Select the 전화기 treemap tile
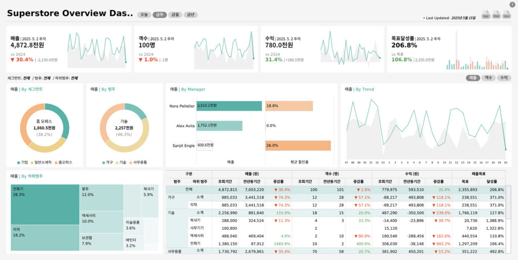The height and width of the screenshot is (260, 518). [x=45, y=204]
